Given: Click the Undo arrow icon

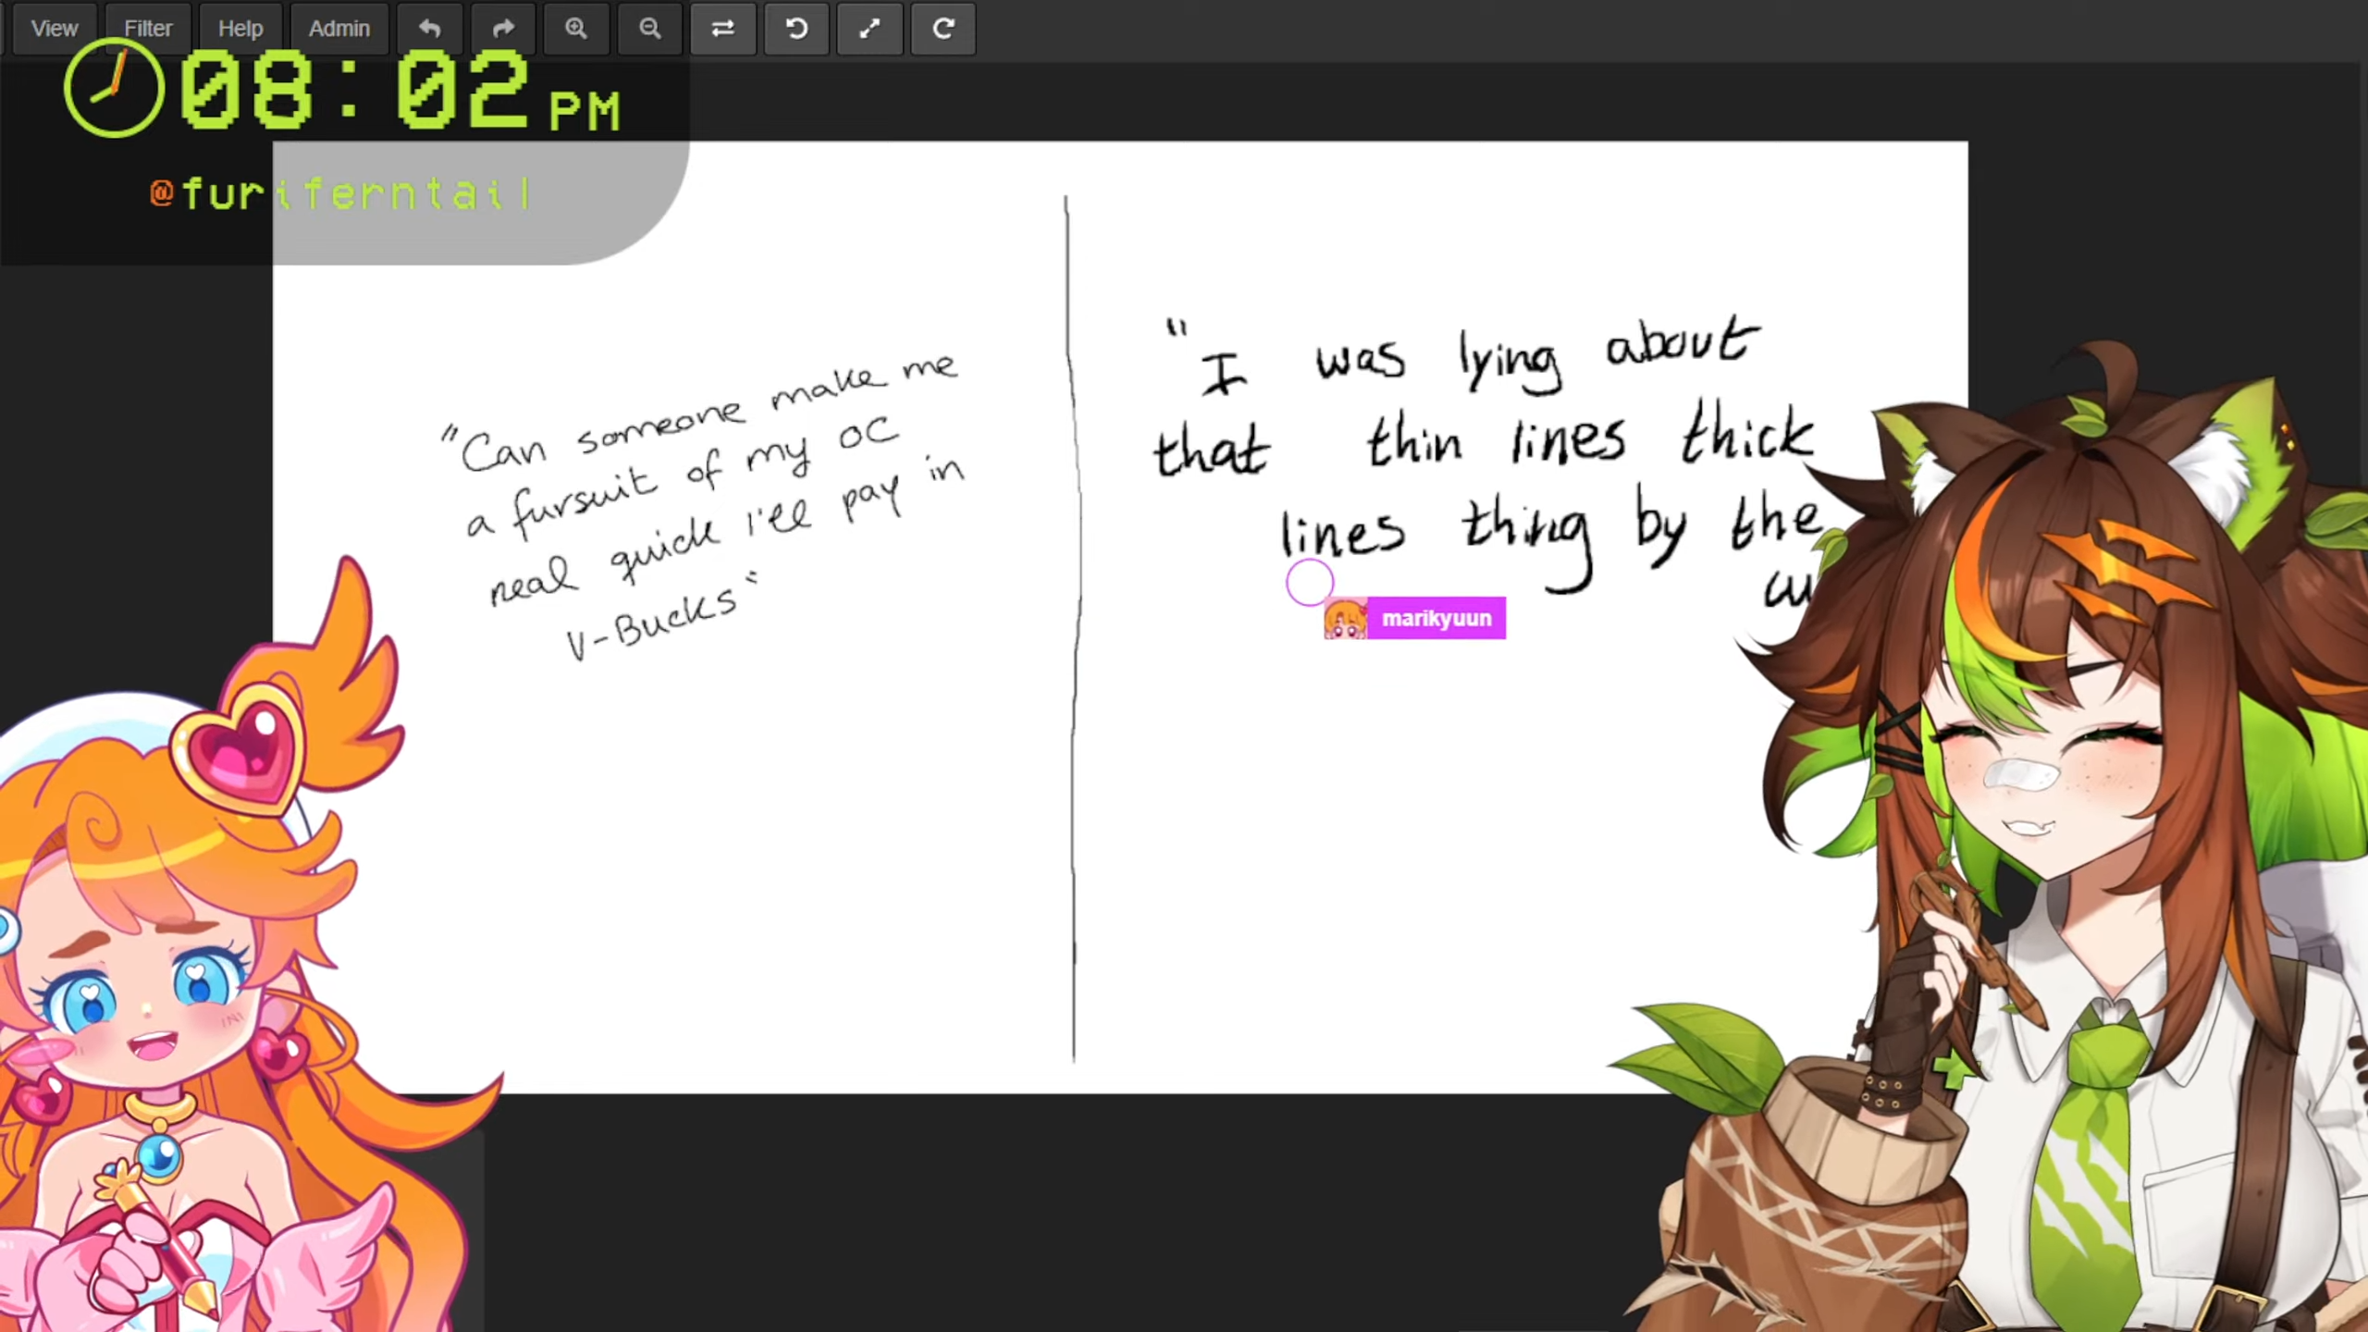Looking at the screenshot, I should click(x=429, y=29).
